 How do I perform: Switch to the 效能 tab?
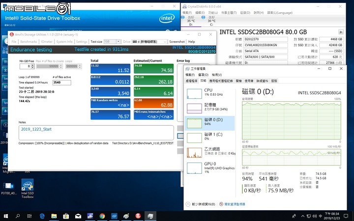203,81
